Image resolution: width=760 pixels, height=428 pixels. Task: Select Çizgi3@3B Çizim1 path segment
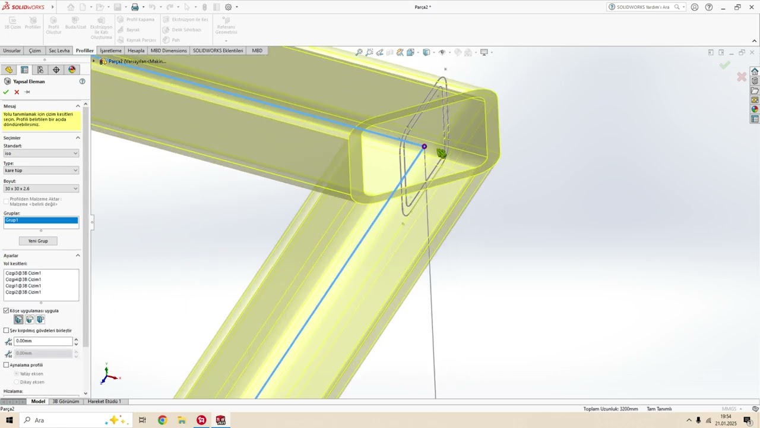(x=23, y=273)
